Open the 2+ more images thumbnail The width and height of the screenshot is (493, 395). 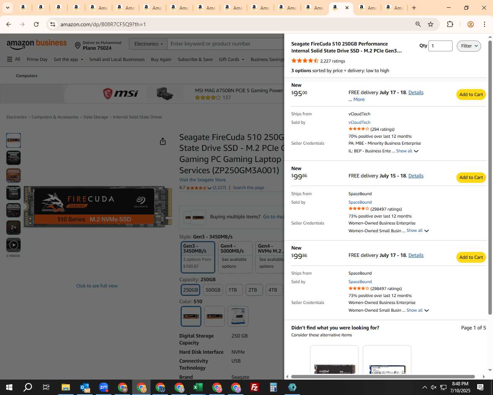click(13, 228)
